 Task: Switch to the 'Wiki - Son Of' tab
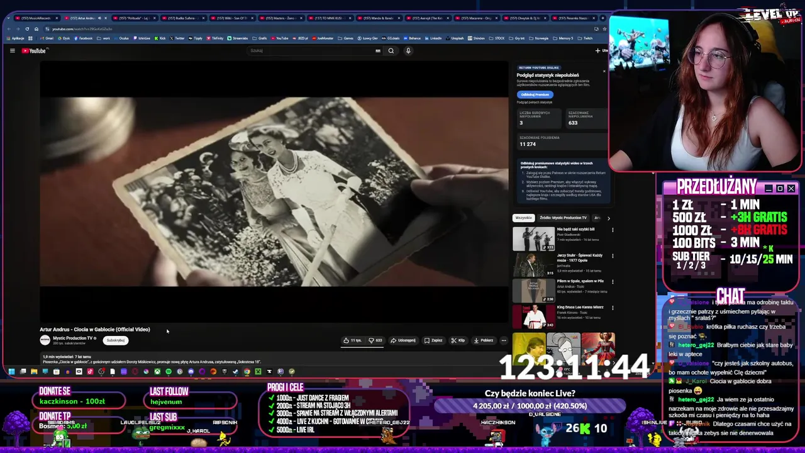[x=232, y=18]
